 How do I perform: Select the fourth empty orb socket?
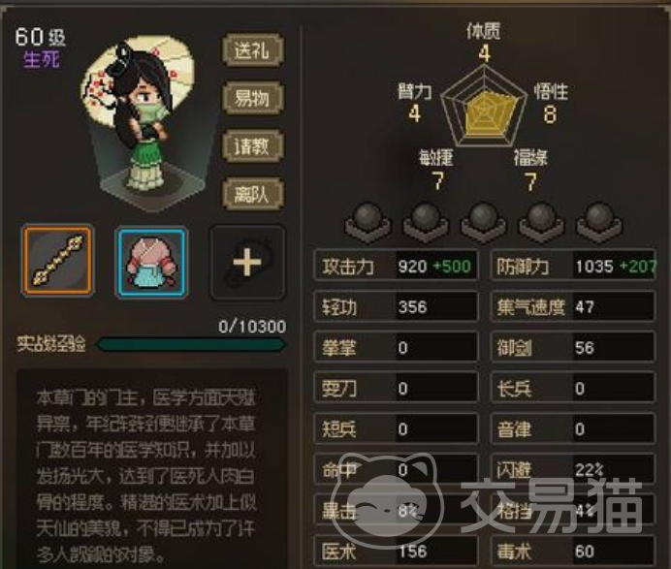(541, 222)
